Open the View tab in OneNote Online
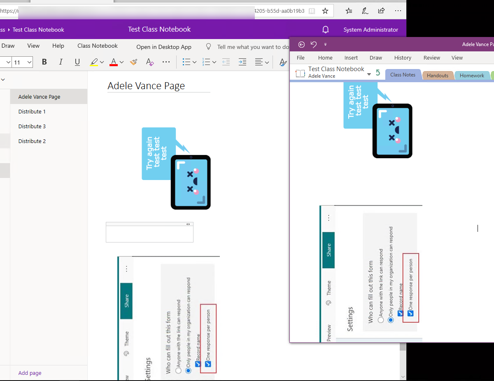Screen dimensions: 494x381 [33, 46]
